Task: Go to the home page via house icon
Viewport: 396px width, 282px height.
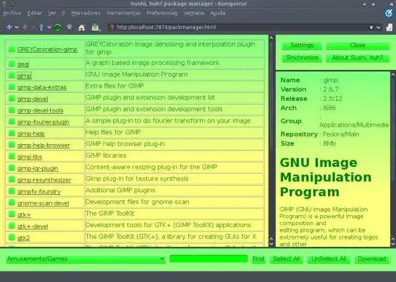Action: coord(81,27)
